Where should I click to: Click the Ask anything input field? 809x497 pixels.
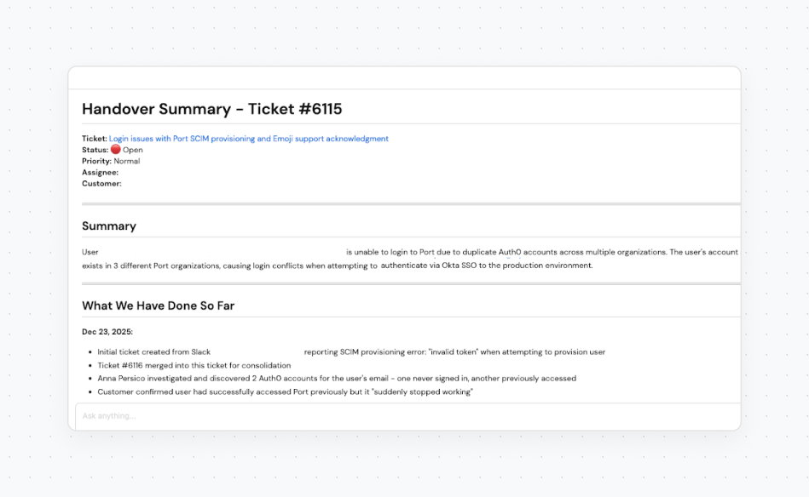407,416
